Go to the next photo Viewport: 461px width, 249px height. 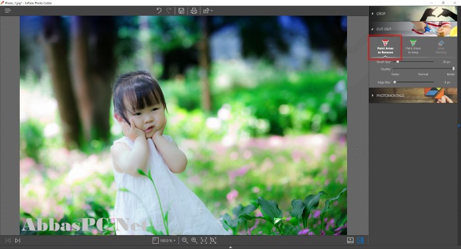[17, 240]
